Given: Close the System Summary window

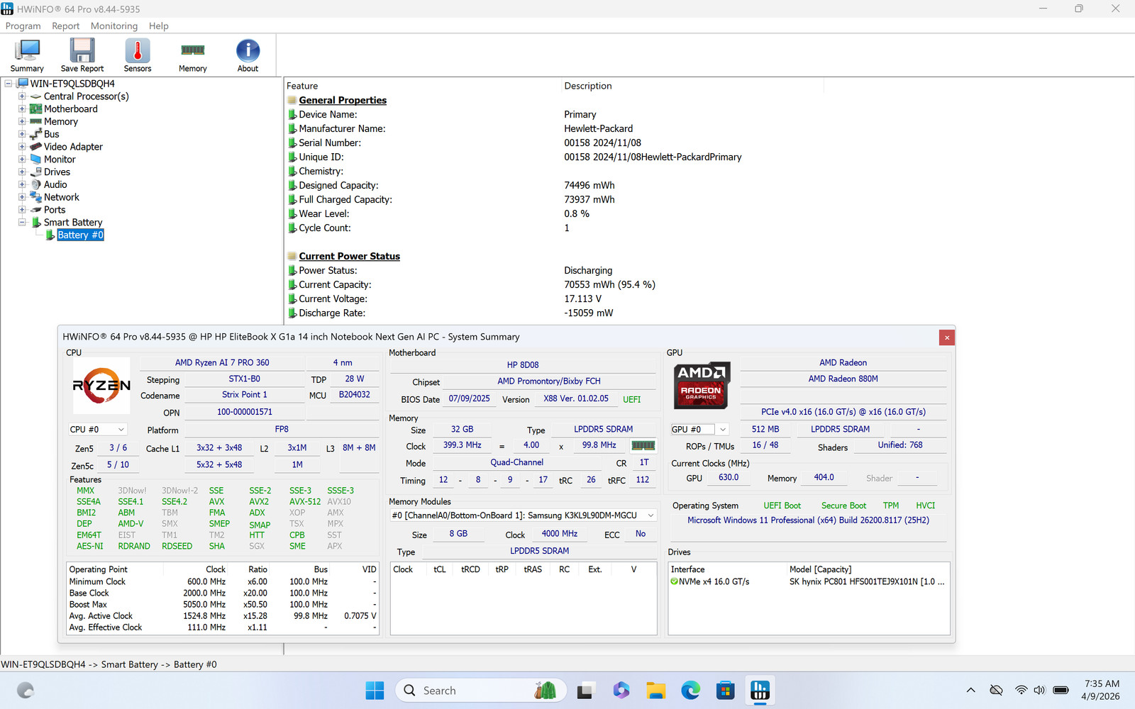Looking at the screenshot, I should (946, 337).
